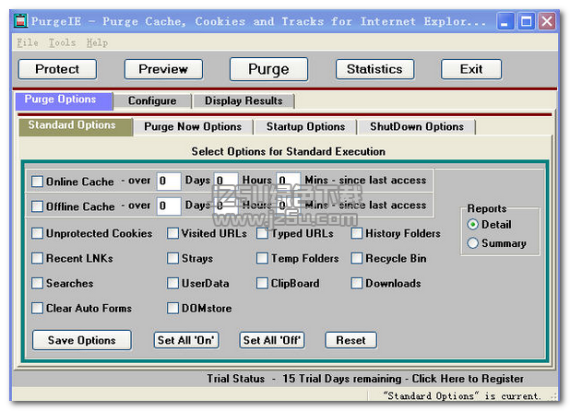Check the Strays option
This screenshot has height=411, width=570.
(x=172, y=258)
